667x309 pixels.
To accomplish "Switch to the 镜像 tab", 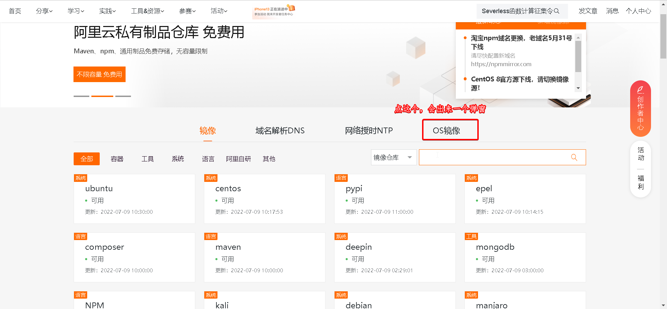I will pyautogui.click(x=208, y=131).
